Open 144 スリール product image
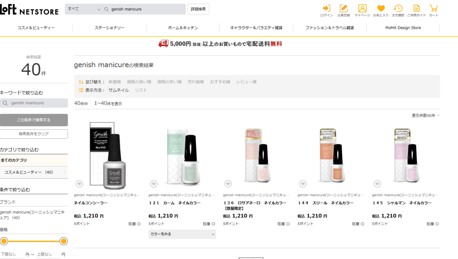This screenshot has width=458, height=259. pyautogui.click(x=331, y=156)
